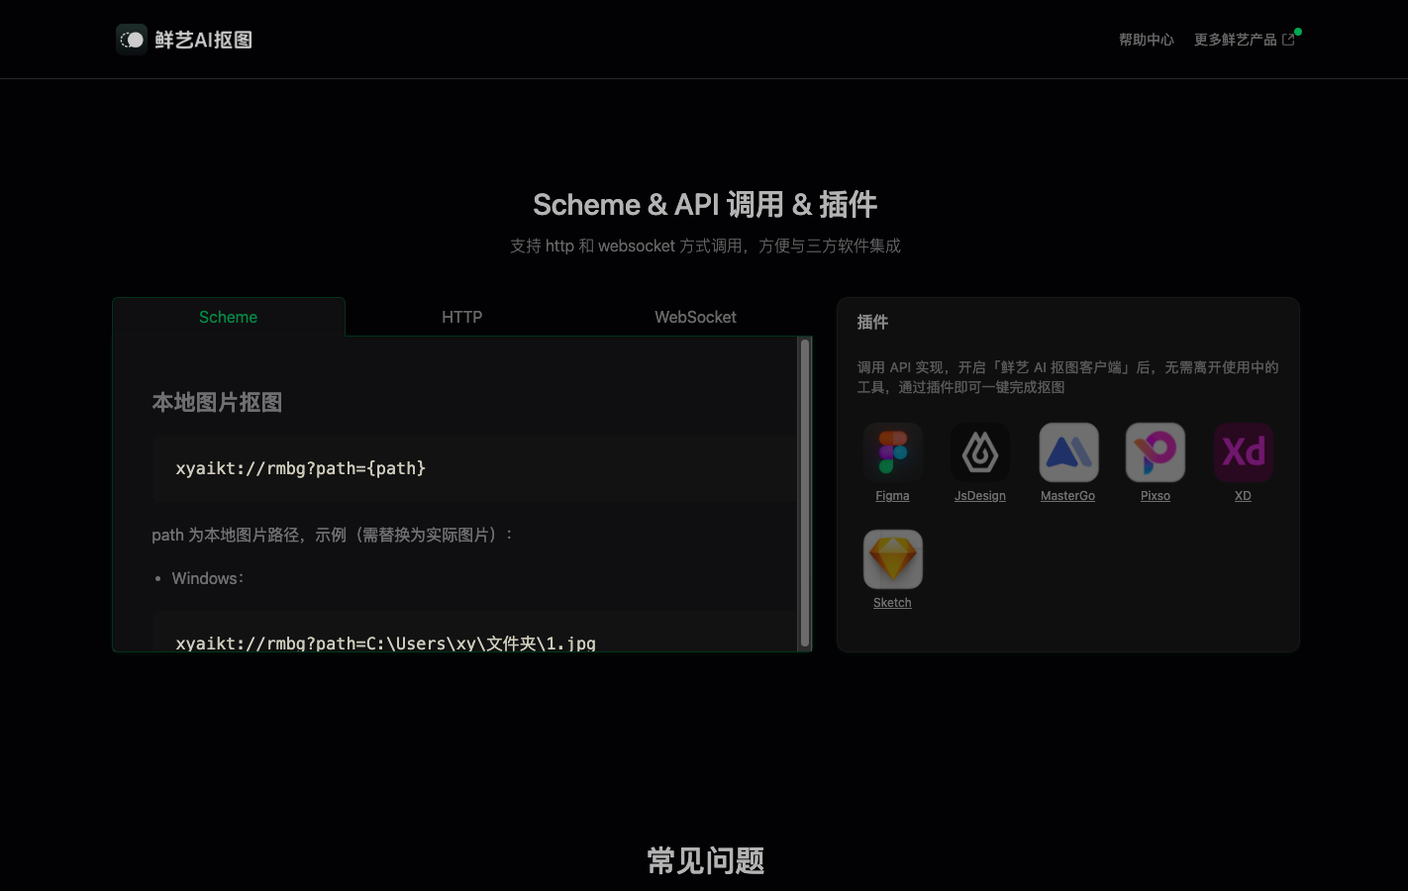The image size is (1408, 891).
Task: Click the Pixso plugin icon
Action: click(x=1155, y=452)
